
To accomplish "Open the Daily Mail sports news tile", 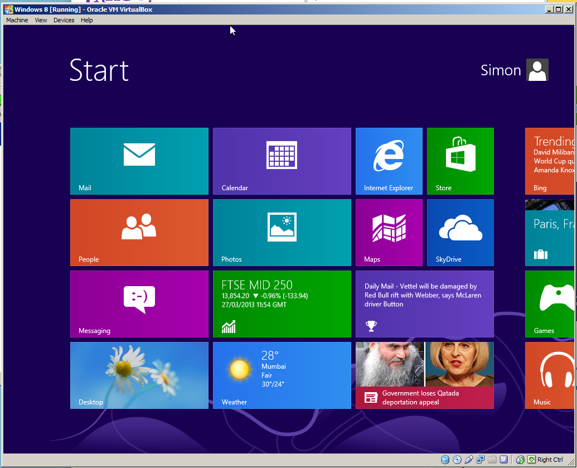I will (x=425, y=304).
